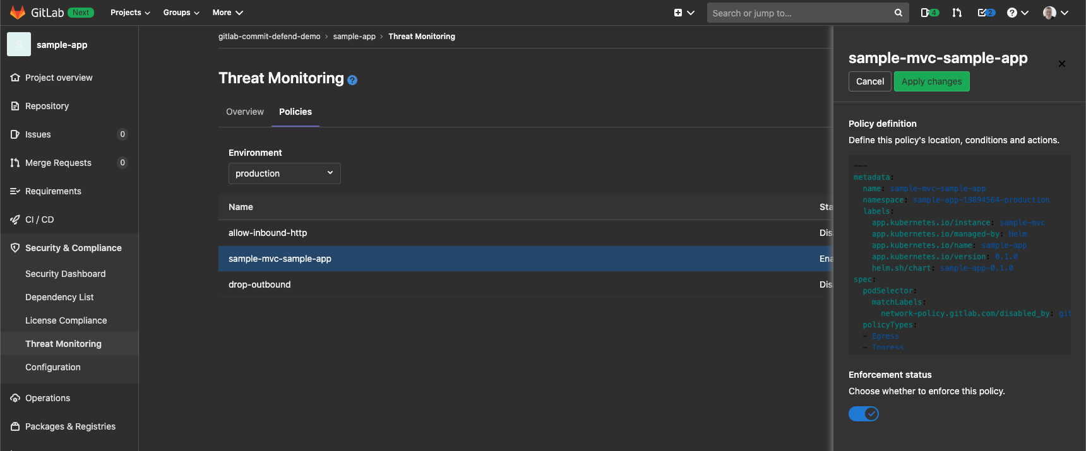Click the Apply changes button

(x=931, y=81)
